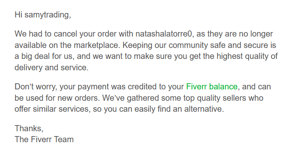Click the phrase 'similar services'
The image size is (293, 156).
(61, 109)
